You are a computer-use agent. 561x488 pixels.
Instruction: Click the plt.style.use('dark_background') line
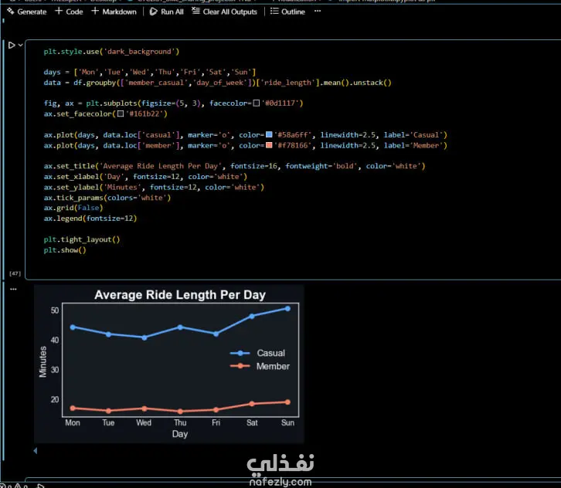click(x=111, y=52)
